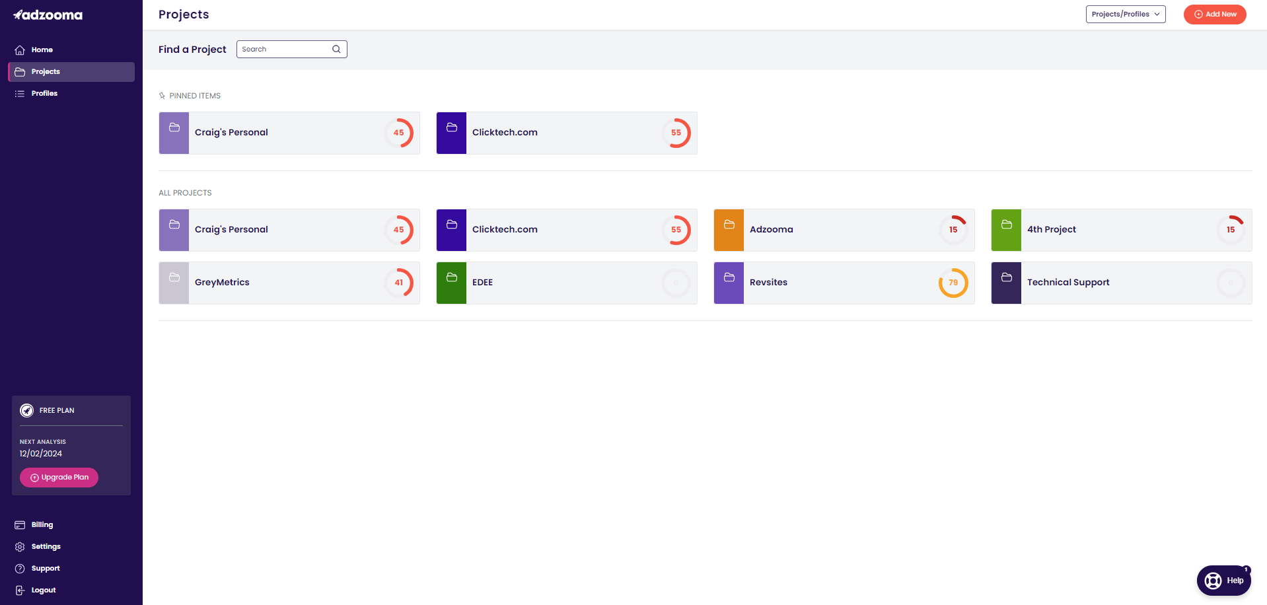The image size is (1267, 605).
Task: Click the Technical Support empty score ring
Action: (1231, 283)
